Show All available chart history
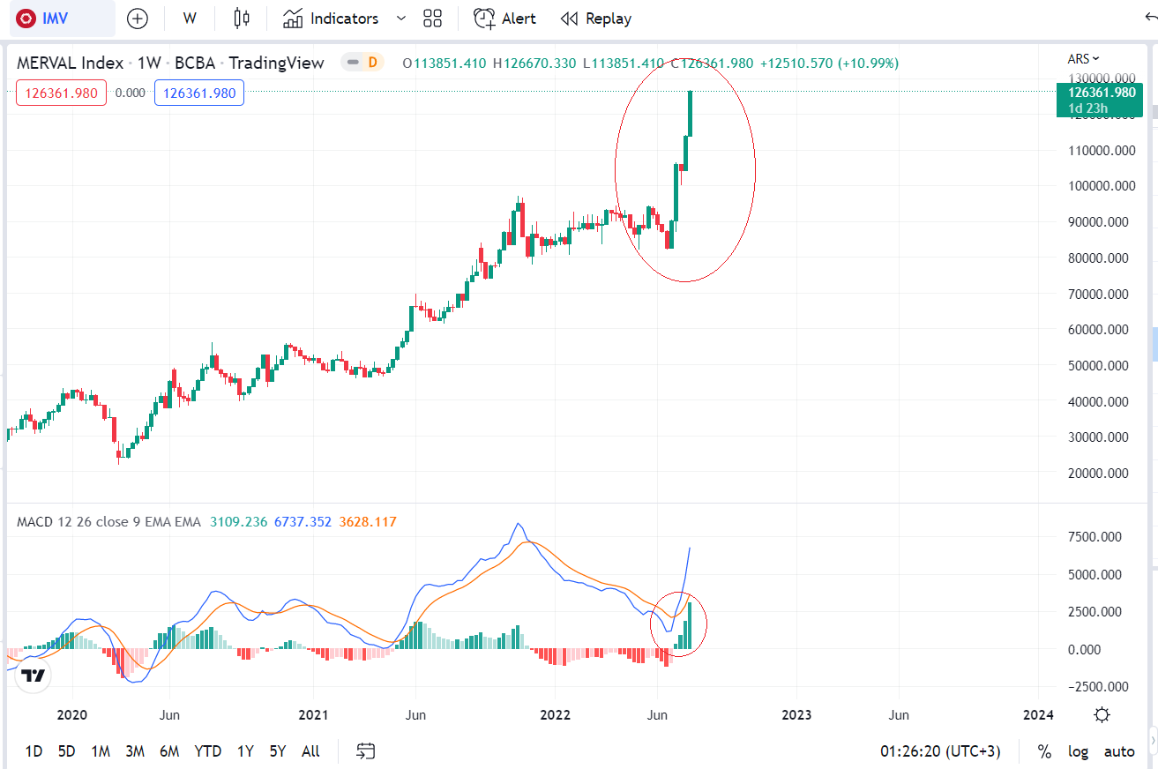Screen dimensions: 1158x769 click(310, 751)
